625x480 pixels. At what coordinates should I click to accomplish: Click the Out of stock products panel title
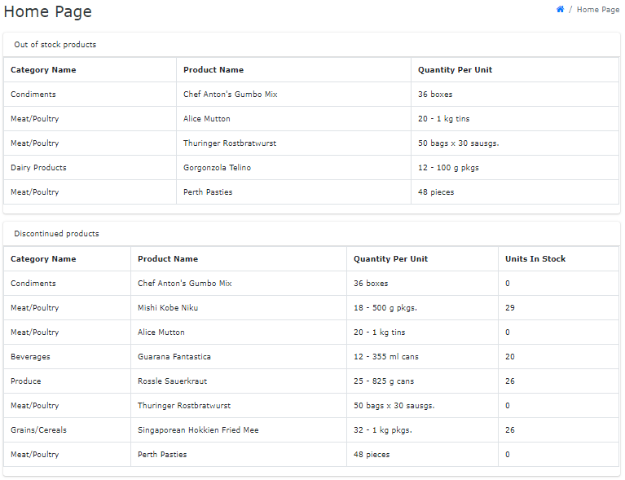[55, 45]
